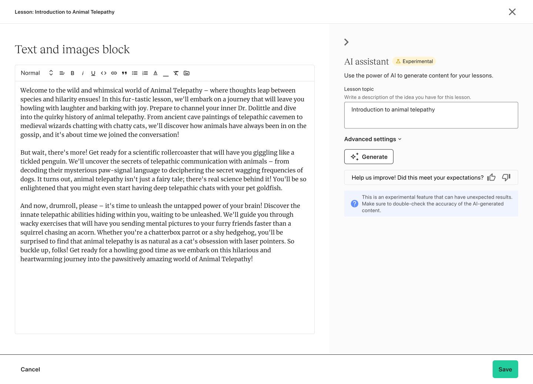
Task: Create a numbered list
Action: pyautogui.click(x=145, y=73)
